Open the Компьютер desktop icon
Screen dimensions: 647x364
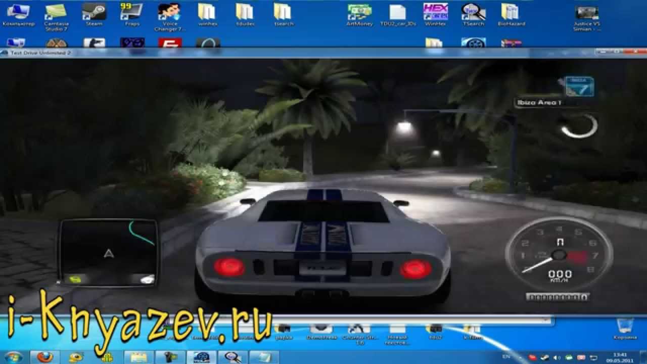(18, 14)
